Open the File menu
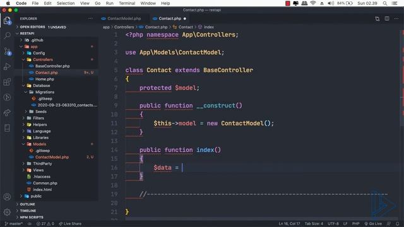The width and height of the screenshot is (404, 227). [x=35, y=3]
